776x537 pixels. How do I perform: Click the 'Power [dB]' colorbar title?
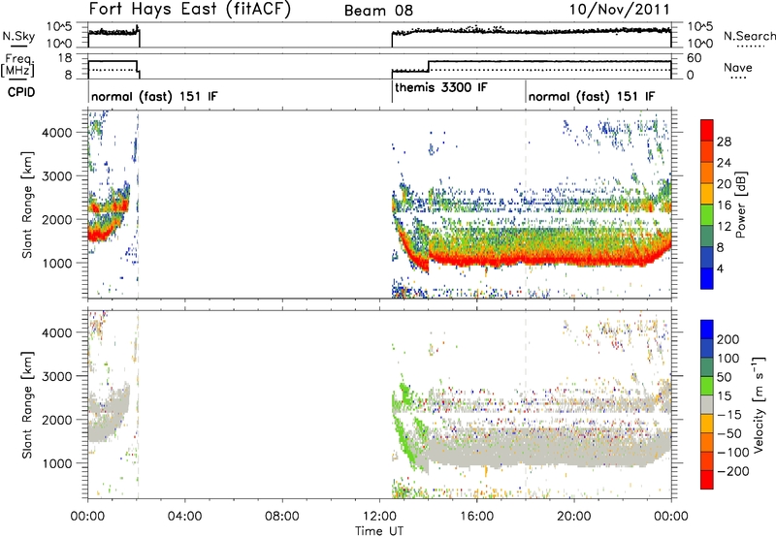pos(741,205)
